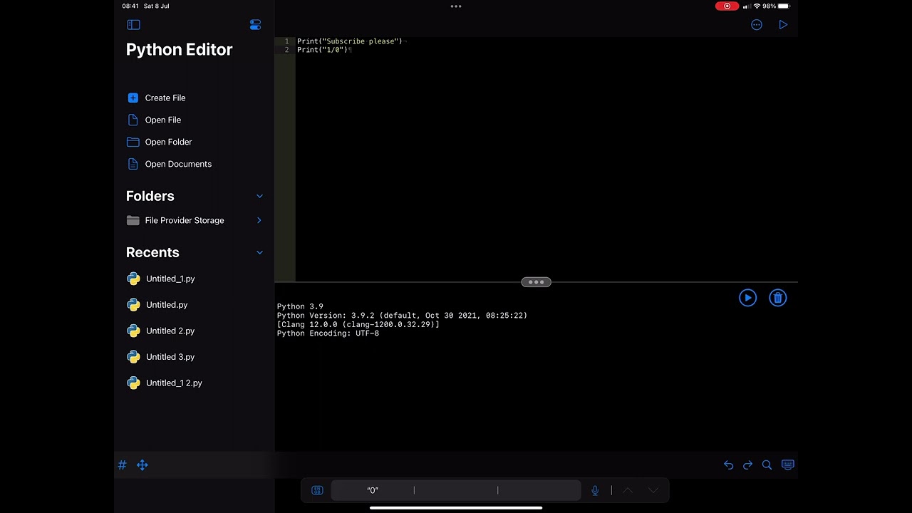Tap the down chevron in keyboard bar

coord(653,490)
